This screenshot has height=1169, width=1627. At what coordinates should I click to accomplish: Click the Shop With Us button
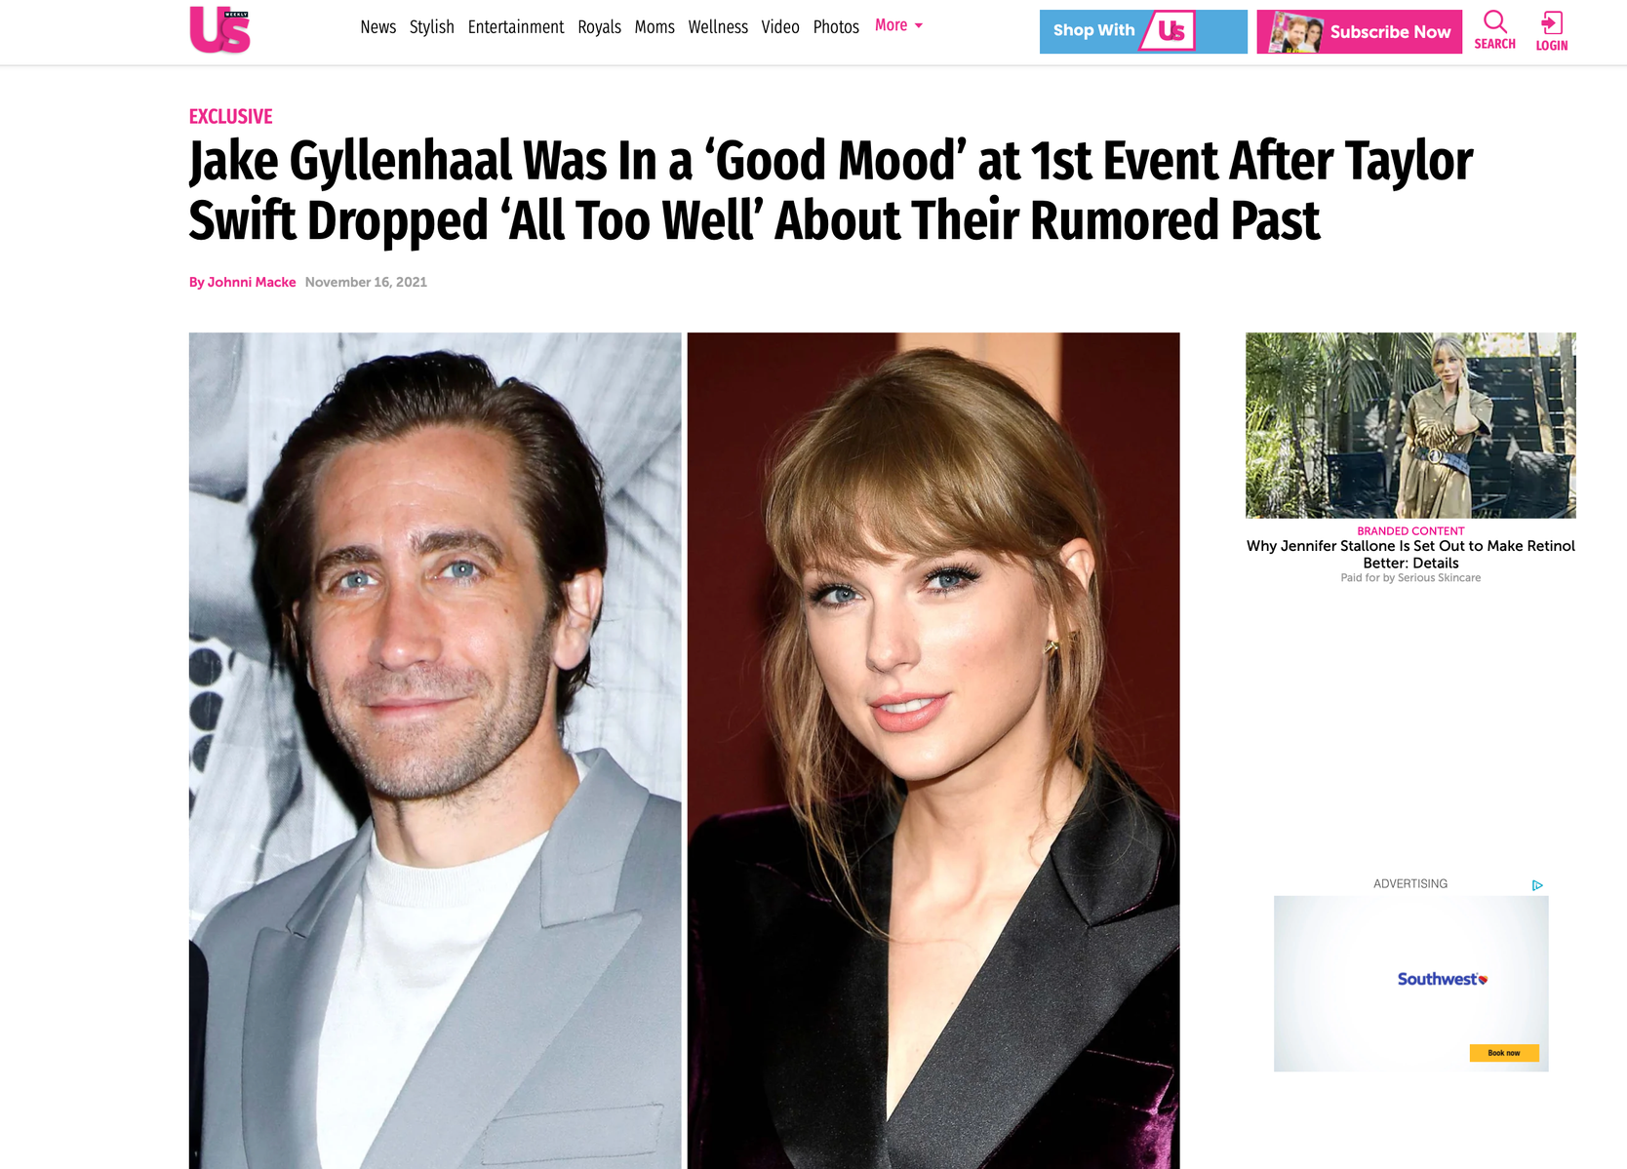click(x=1143, y=31)
